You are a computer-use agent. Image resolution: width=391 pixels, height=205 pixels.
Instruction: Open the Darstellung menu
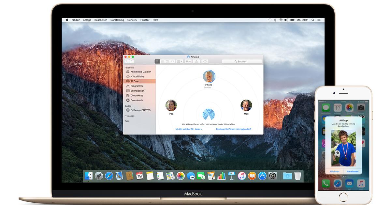point(117,20)
